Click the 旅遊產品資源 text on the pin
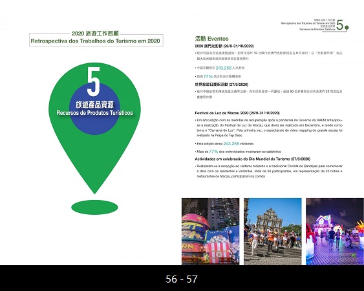Viewport: 364px width, 291px height. tap(94, 105)
